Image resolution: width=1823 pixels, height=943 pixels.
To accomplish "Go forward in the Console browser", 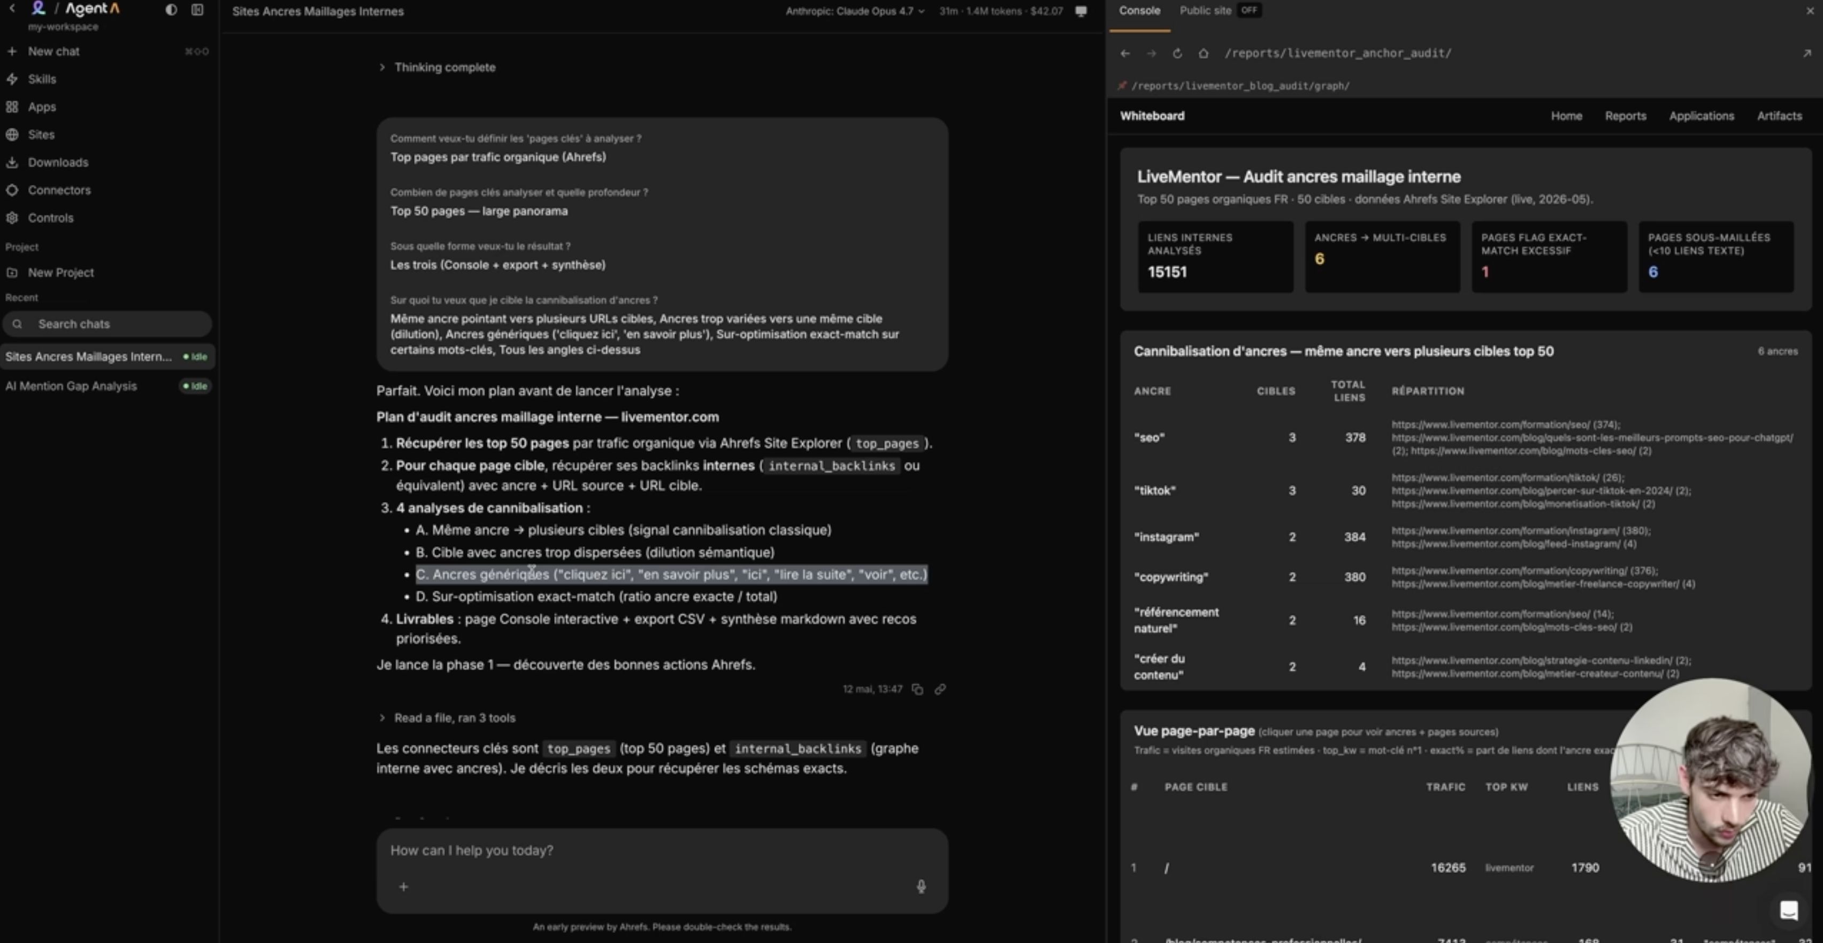I will 1151,53.
